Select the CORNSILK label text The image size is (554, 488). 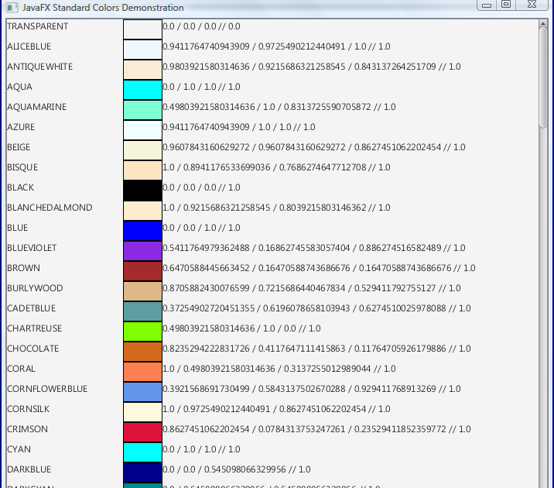pyautogui.click(x=29, y=410)
